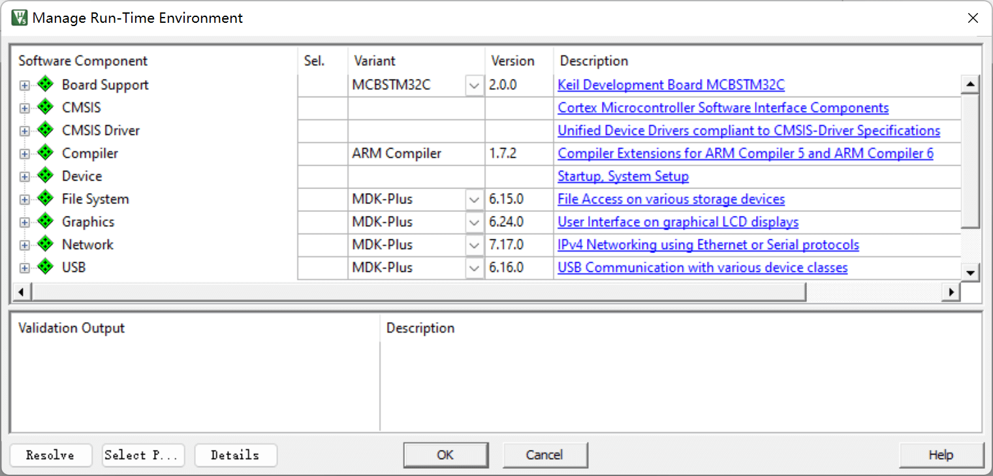
Task: Open the Network variant dropdown arrow
Action: pos(475,245)
